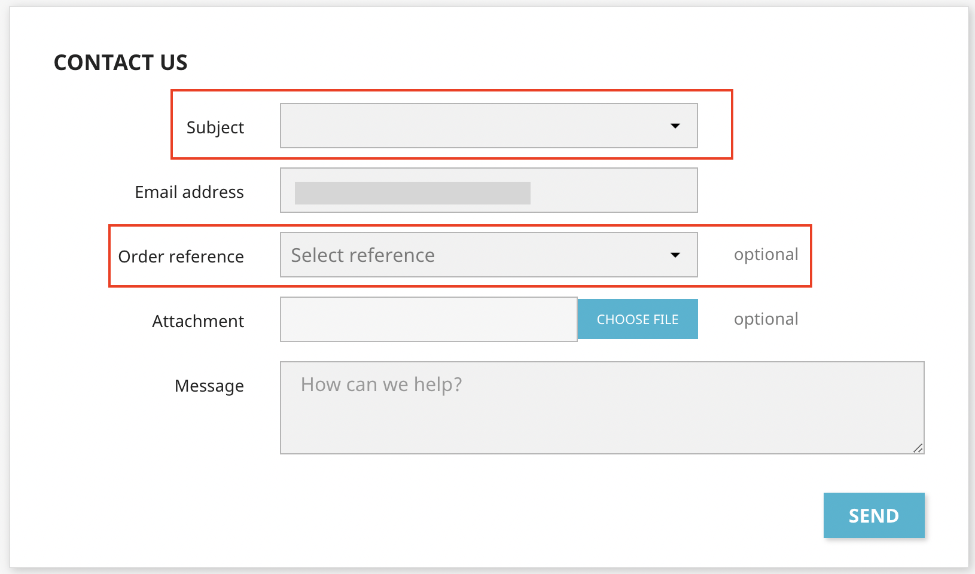
Task: Click the Subject dropdown arrow icon
Action: (675, 126)
